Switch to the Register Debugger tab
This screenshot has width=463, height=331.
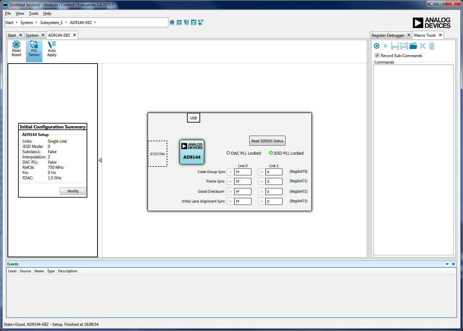point(388,35)
